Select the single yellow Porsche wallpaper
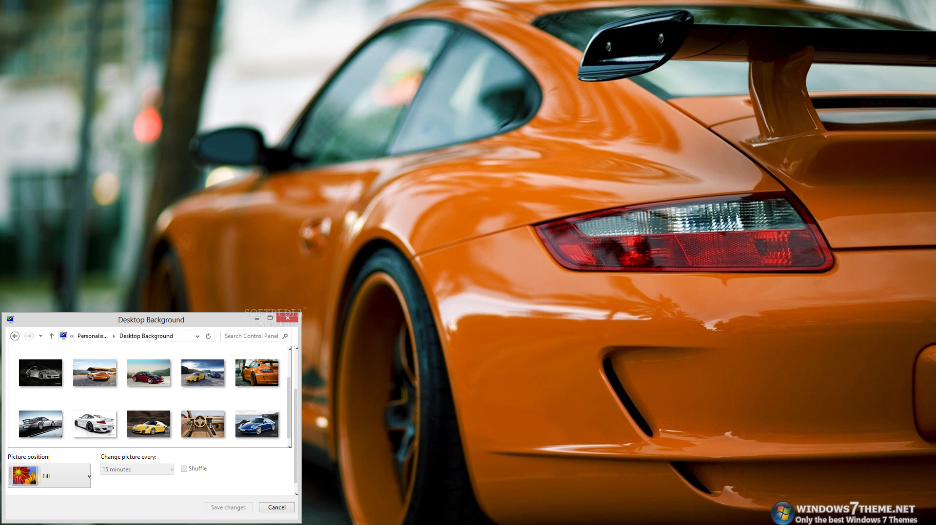Screen dimensions: 936x525 tap(149, 424)
